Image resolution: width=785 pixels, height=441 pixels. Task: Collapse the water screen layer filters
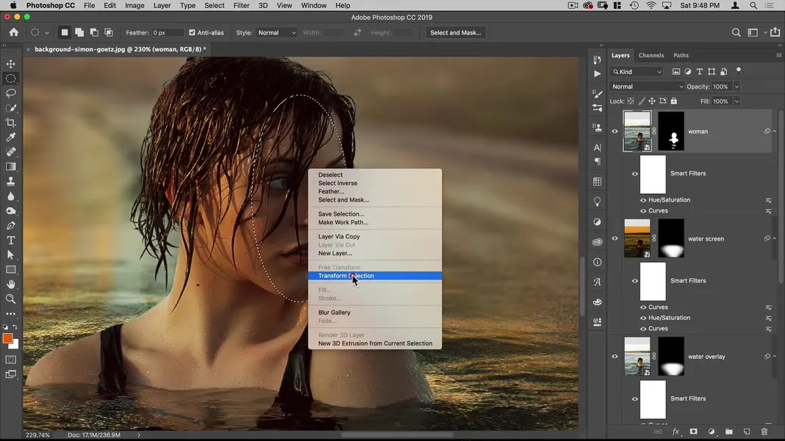[775, 238]
